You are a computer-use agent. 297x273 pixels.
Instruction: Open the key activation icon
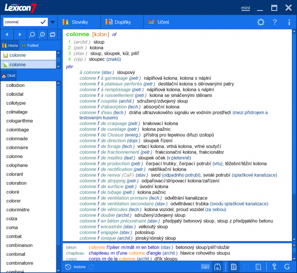274,267
